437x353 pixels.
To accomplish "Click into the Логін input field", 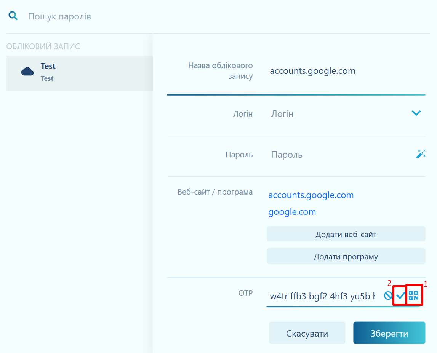I will (x=335, y=114).
